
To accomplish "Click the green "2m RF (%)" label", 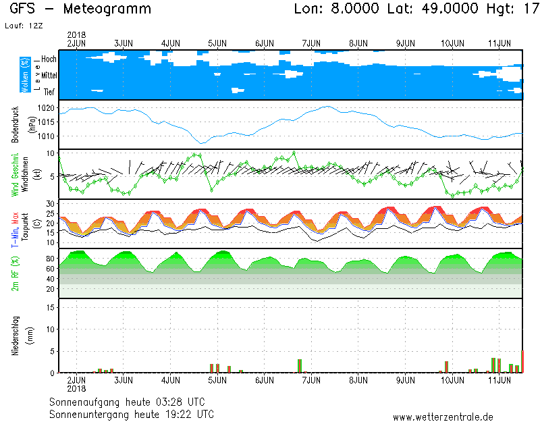I will tap(15, 273).
